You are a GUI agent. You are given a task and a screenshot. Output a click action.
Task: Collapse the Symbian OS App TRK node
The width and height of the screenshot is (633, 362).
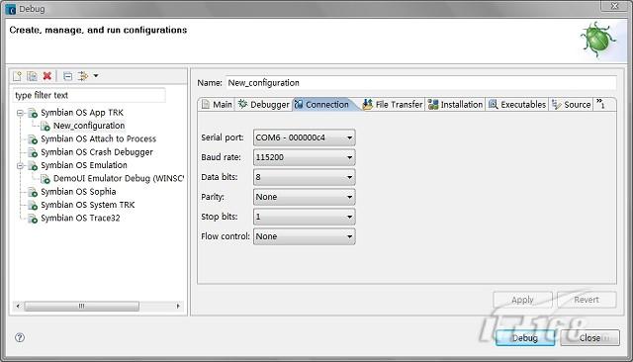[20, 113]
